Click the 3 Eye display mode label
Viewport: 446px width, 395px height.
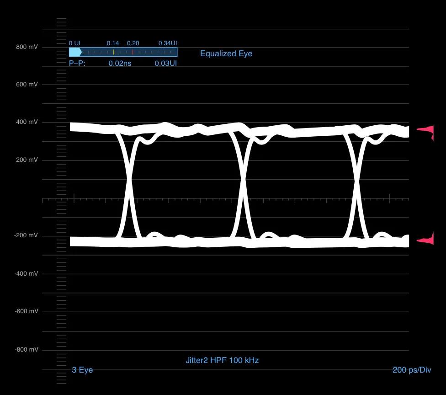(x=83, y=370)
